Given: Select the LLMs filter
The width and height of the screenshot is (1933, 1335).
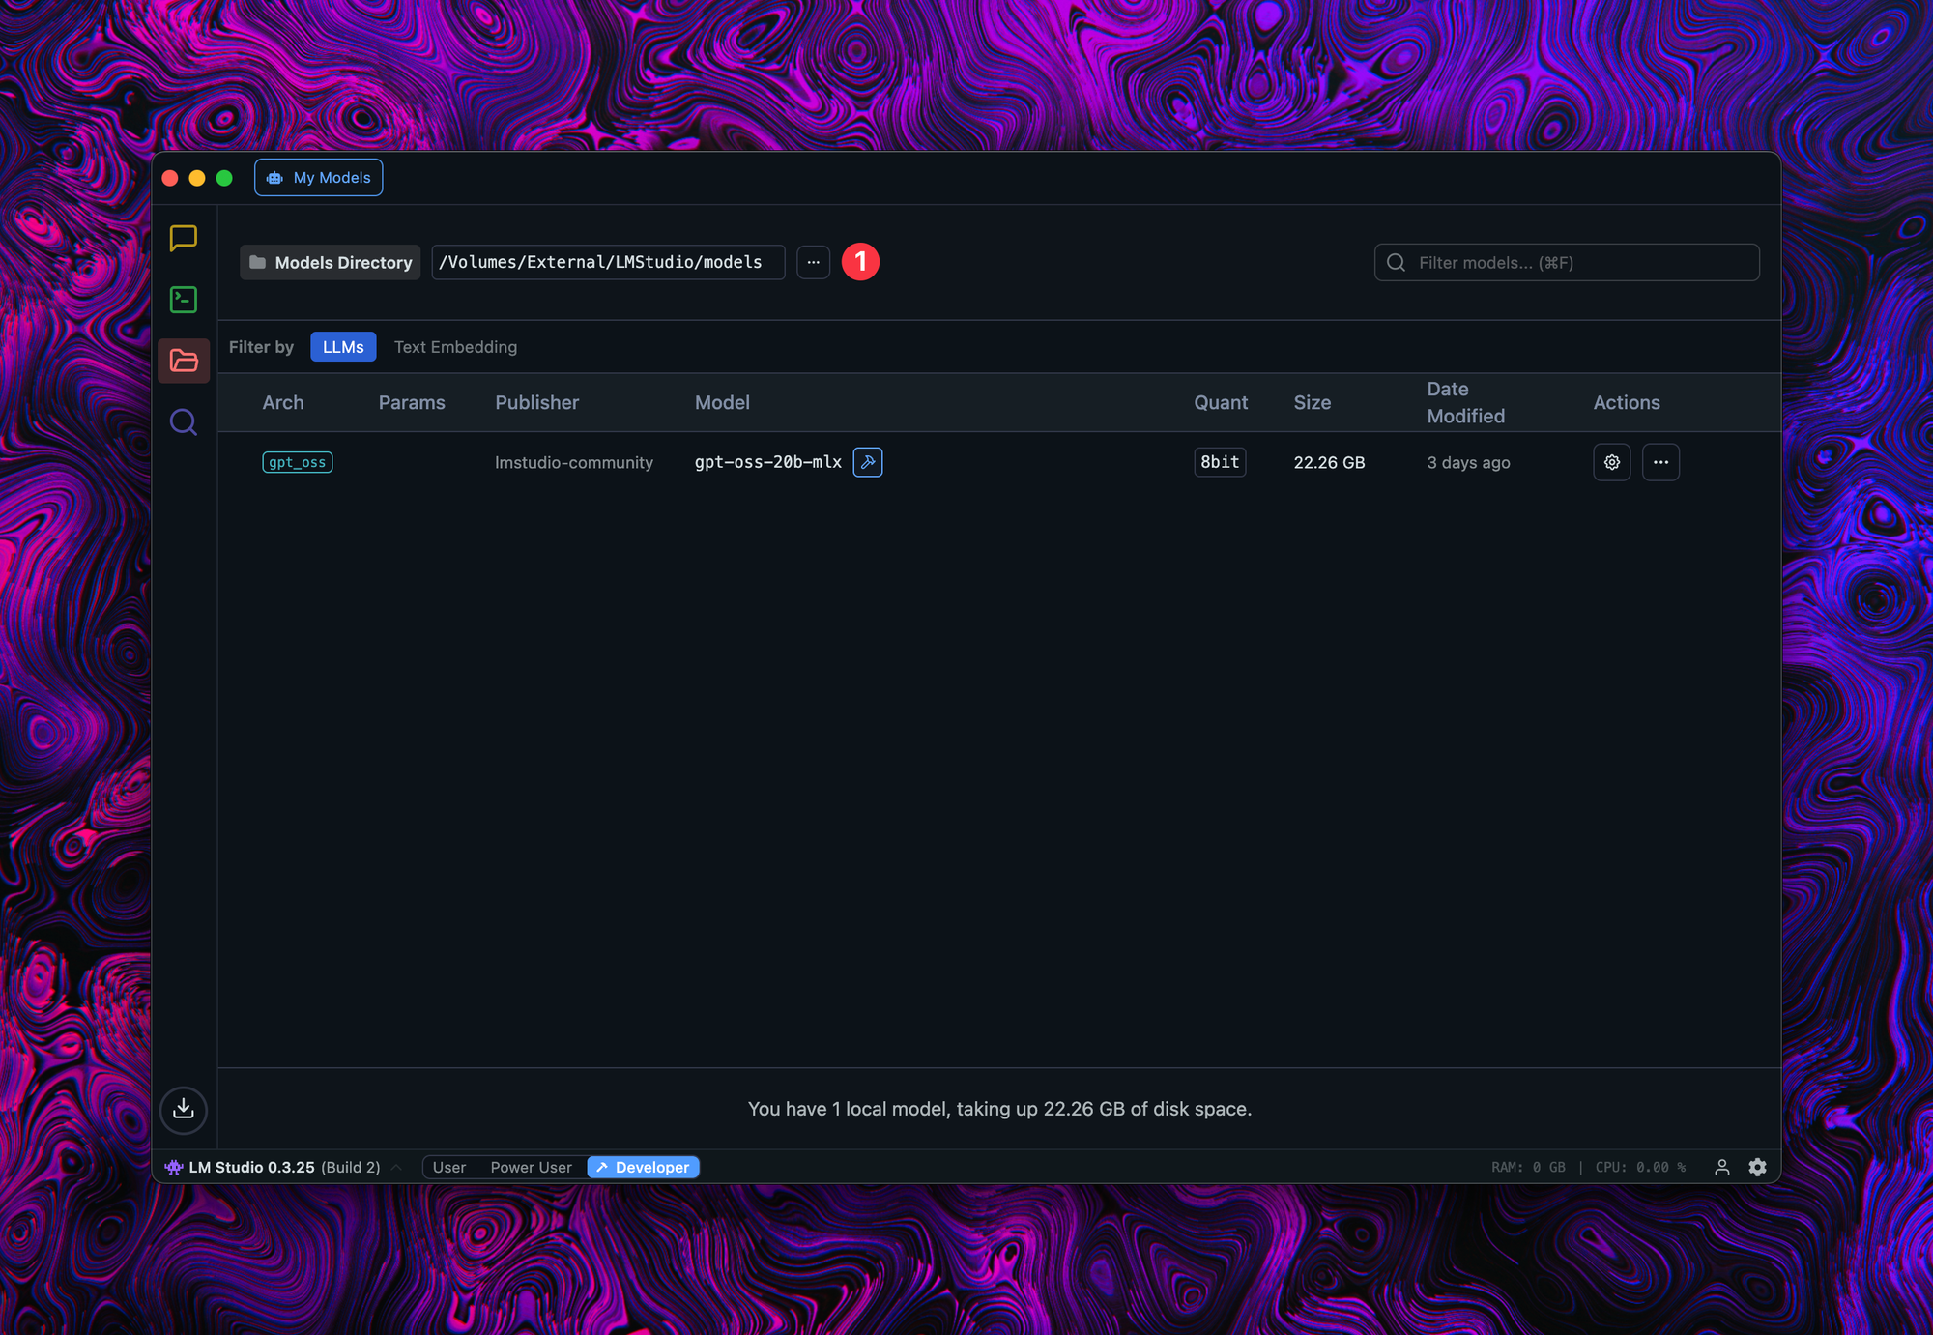Looking at the screenshot, I should (343, 347).
